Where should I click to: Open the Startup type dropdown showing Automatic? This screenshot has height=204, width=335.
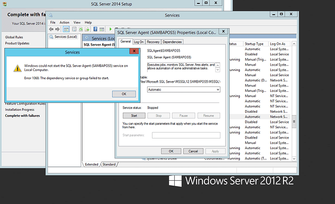click(184, 89)
